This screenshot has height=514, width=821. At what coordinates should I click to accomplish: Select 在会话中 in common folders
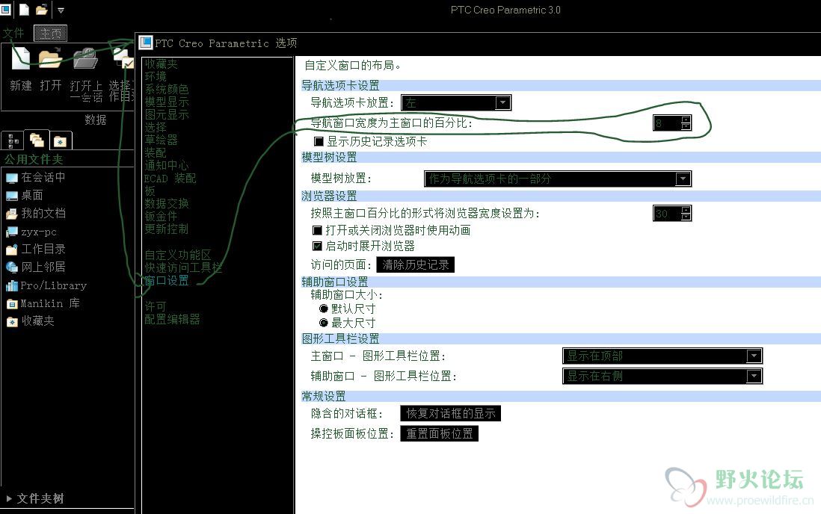pyautogui.click(x=36, y=178)
